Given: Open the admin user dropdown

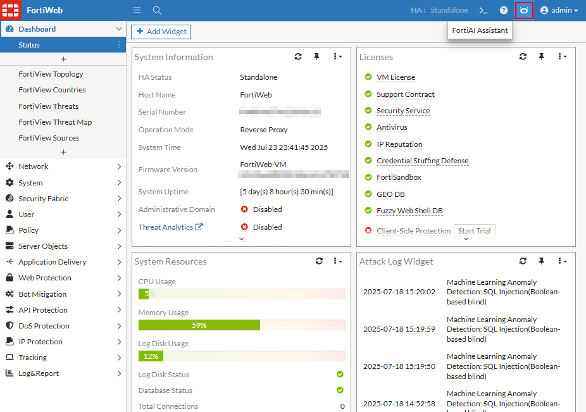Looking at the screenshot, I should click(x=559, y=10).
